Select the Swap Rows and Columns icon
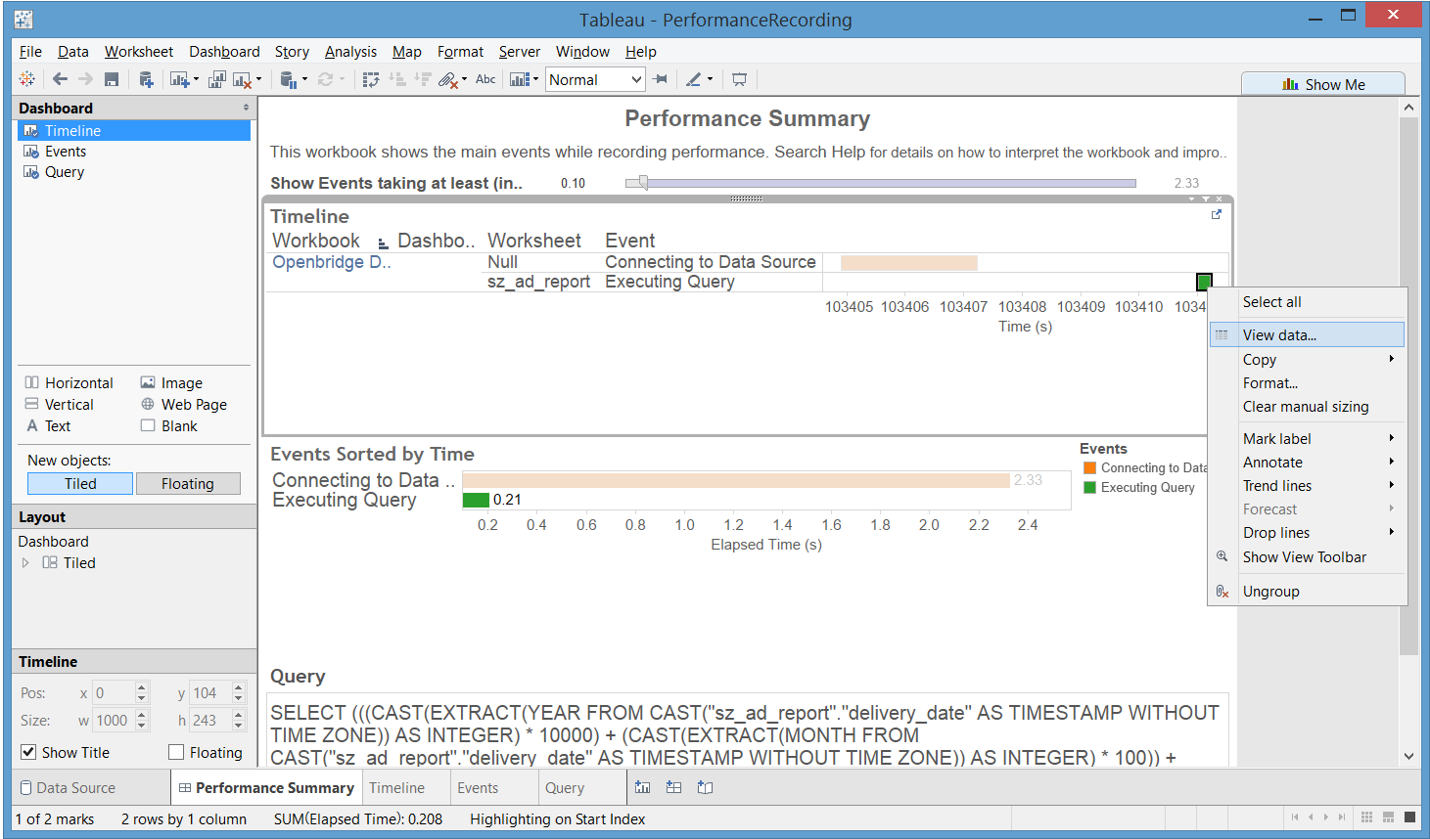The image size is (1430, 839). point(370,79)
